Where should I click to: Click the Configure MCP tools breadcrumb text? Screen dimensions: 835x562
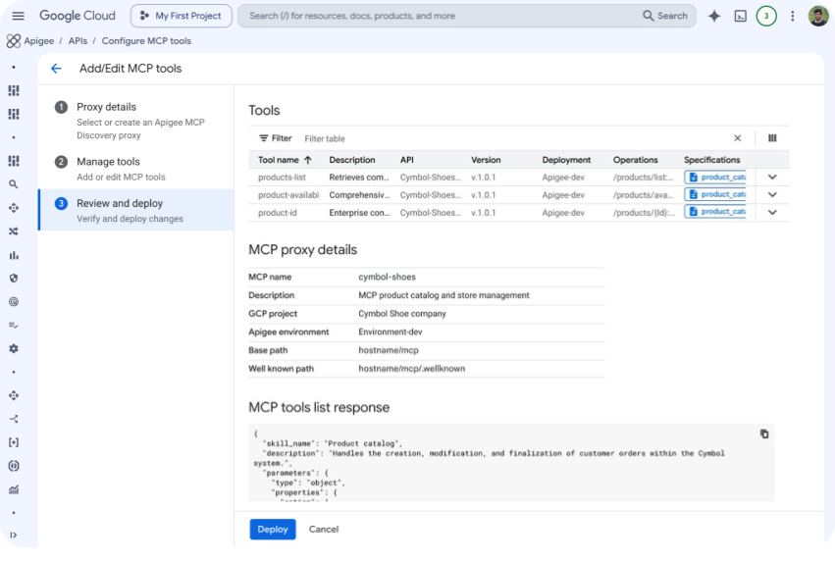(x=146, y=41)
